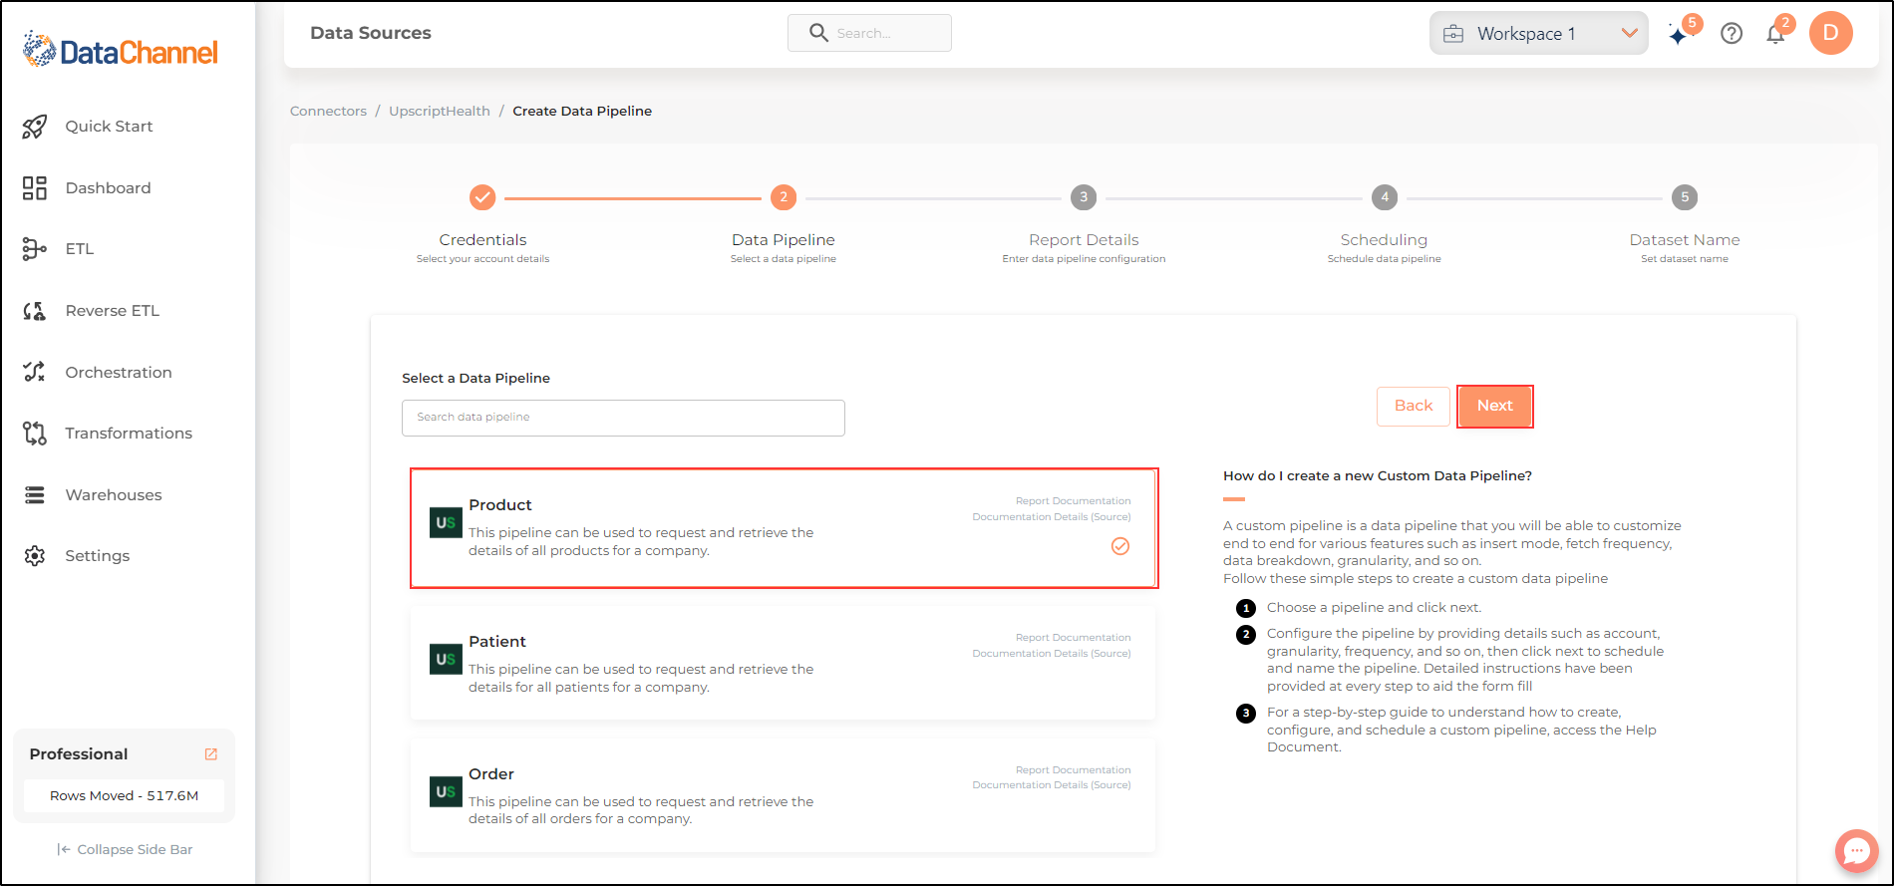
Task: Click the Dashboard grid icon
Action: tap(35, 188)
